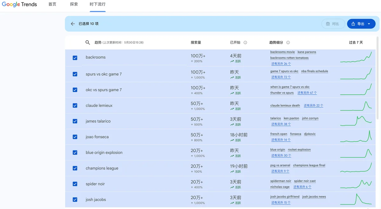
Task: Uncheck the josh jacobs checkbox
Action: (75, 199)
